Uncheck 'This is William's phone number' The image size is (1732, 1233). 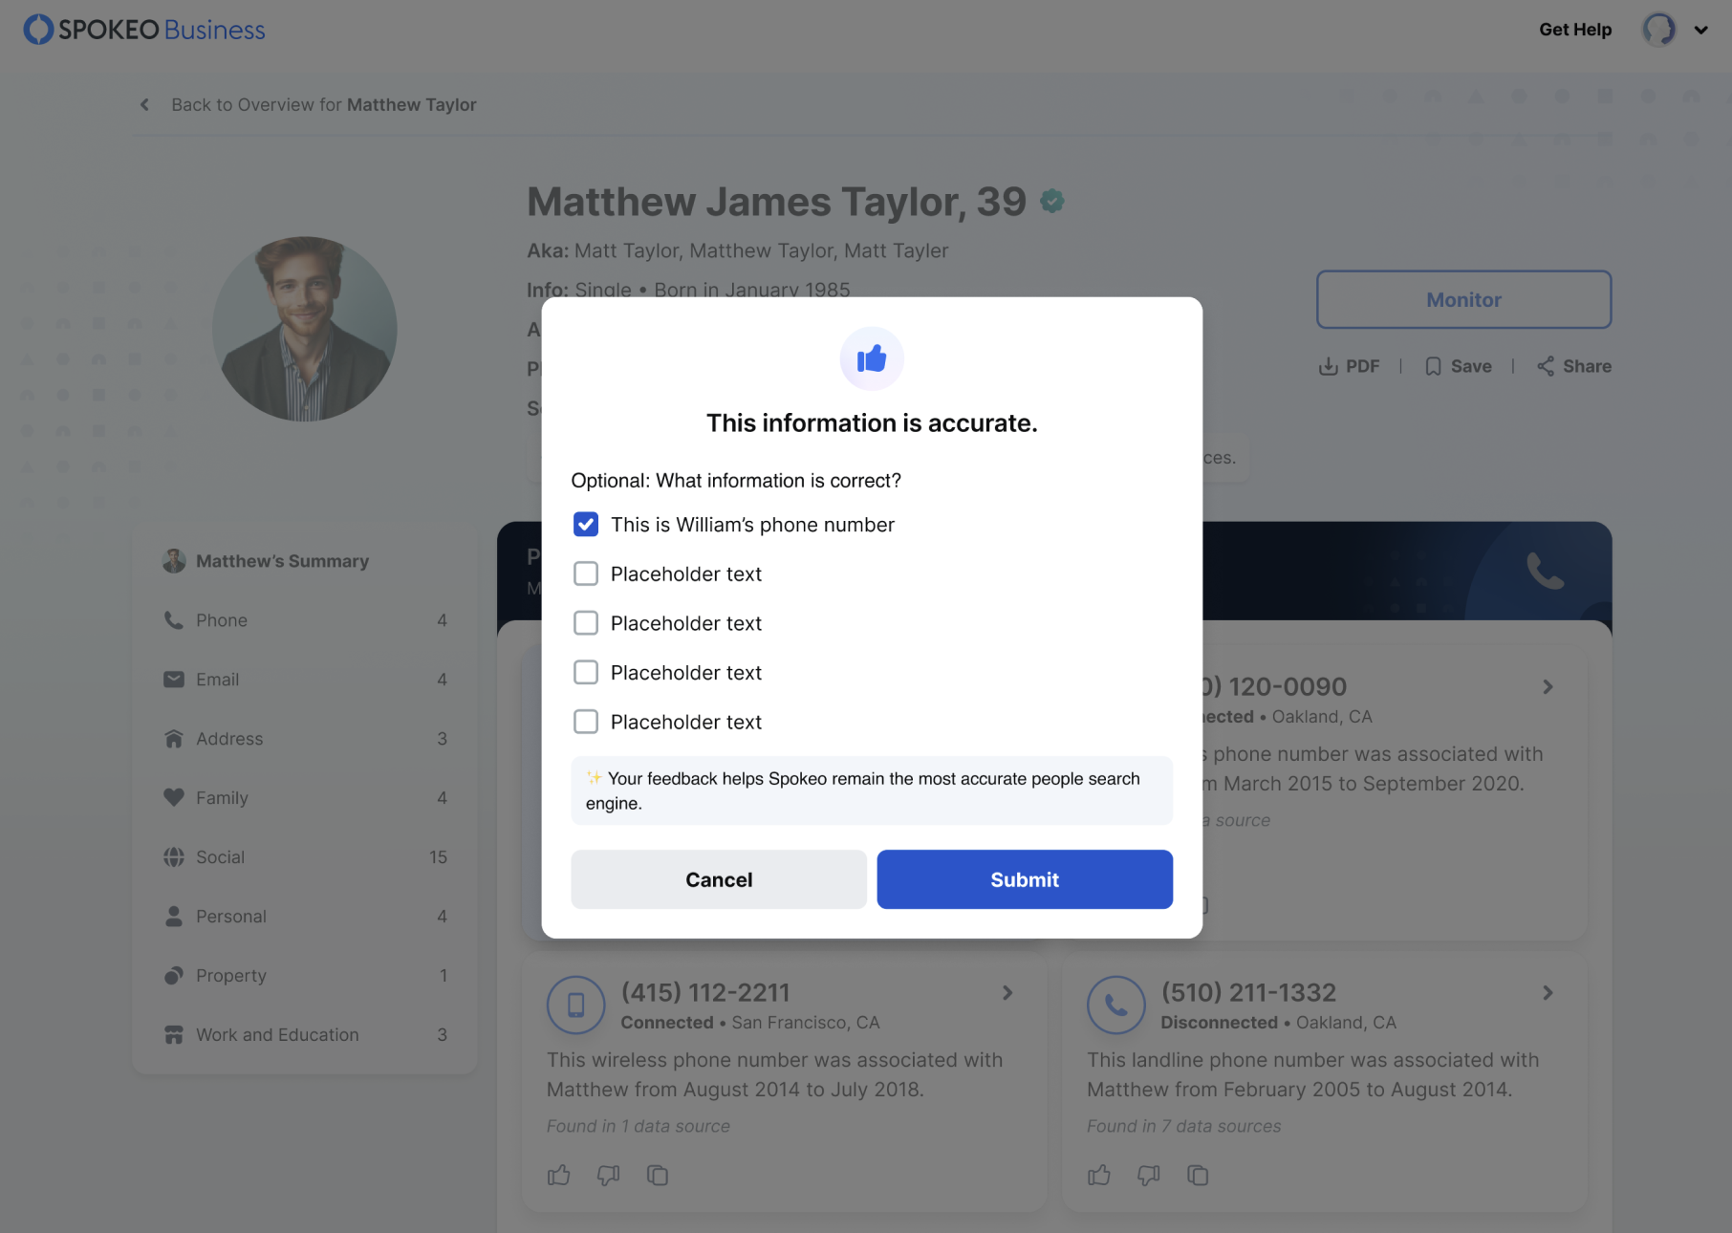[x=586, y=525]
